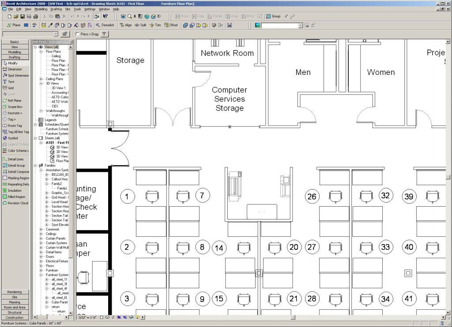Switch to the Modelling tab on the Design Bar
Screen dimensions: 452x327
(x=15, y=52)
